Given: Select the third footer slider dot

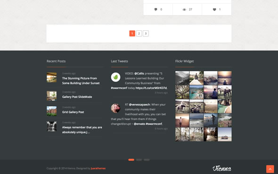Looking at the screenshot, I should coord(147,160).
